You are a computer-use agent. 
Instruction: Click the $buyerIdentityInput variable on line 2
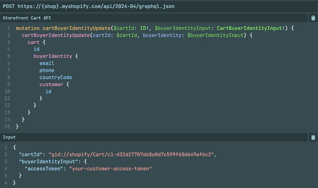[216, 35]
